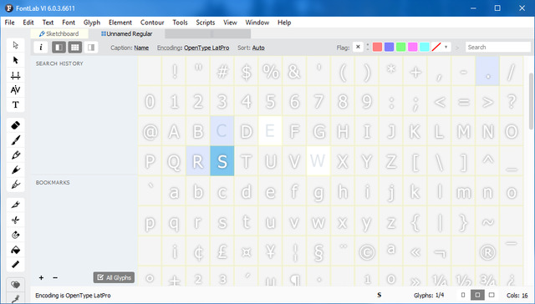Open the Glyph menu
535x304 pixels.
coord(92,23)
